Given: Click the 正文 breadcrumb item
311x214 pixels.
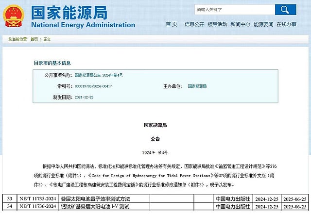Looking at the screenshot, I should (47, 39).
